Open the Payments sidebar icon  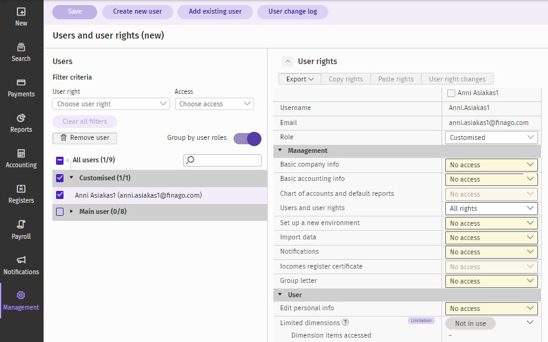pyautogui.click(x=21, y=82)
